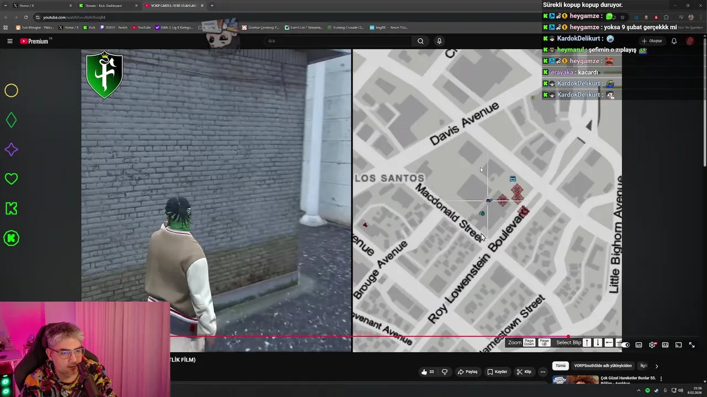The height and width of the screenshot is (397, 707).
Task: Open the tab search dropdown arrow
Action: coord(6,6)
